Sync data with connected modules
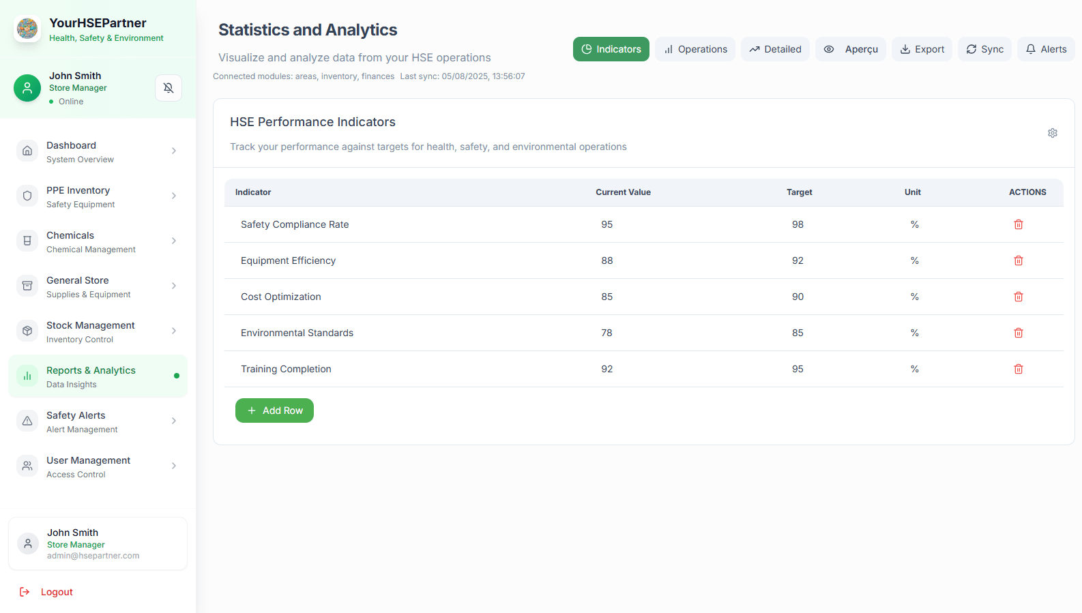Viewport: 1082px width, 613px height. click(984, 49)
